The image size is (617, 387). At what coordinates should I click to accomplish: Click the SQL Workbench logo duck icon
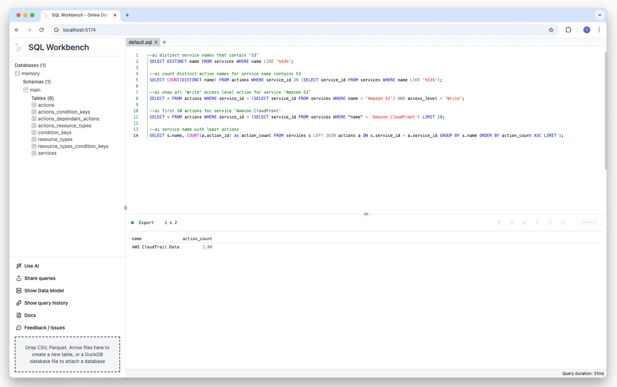[x=19, y=47]
